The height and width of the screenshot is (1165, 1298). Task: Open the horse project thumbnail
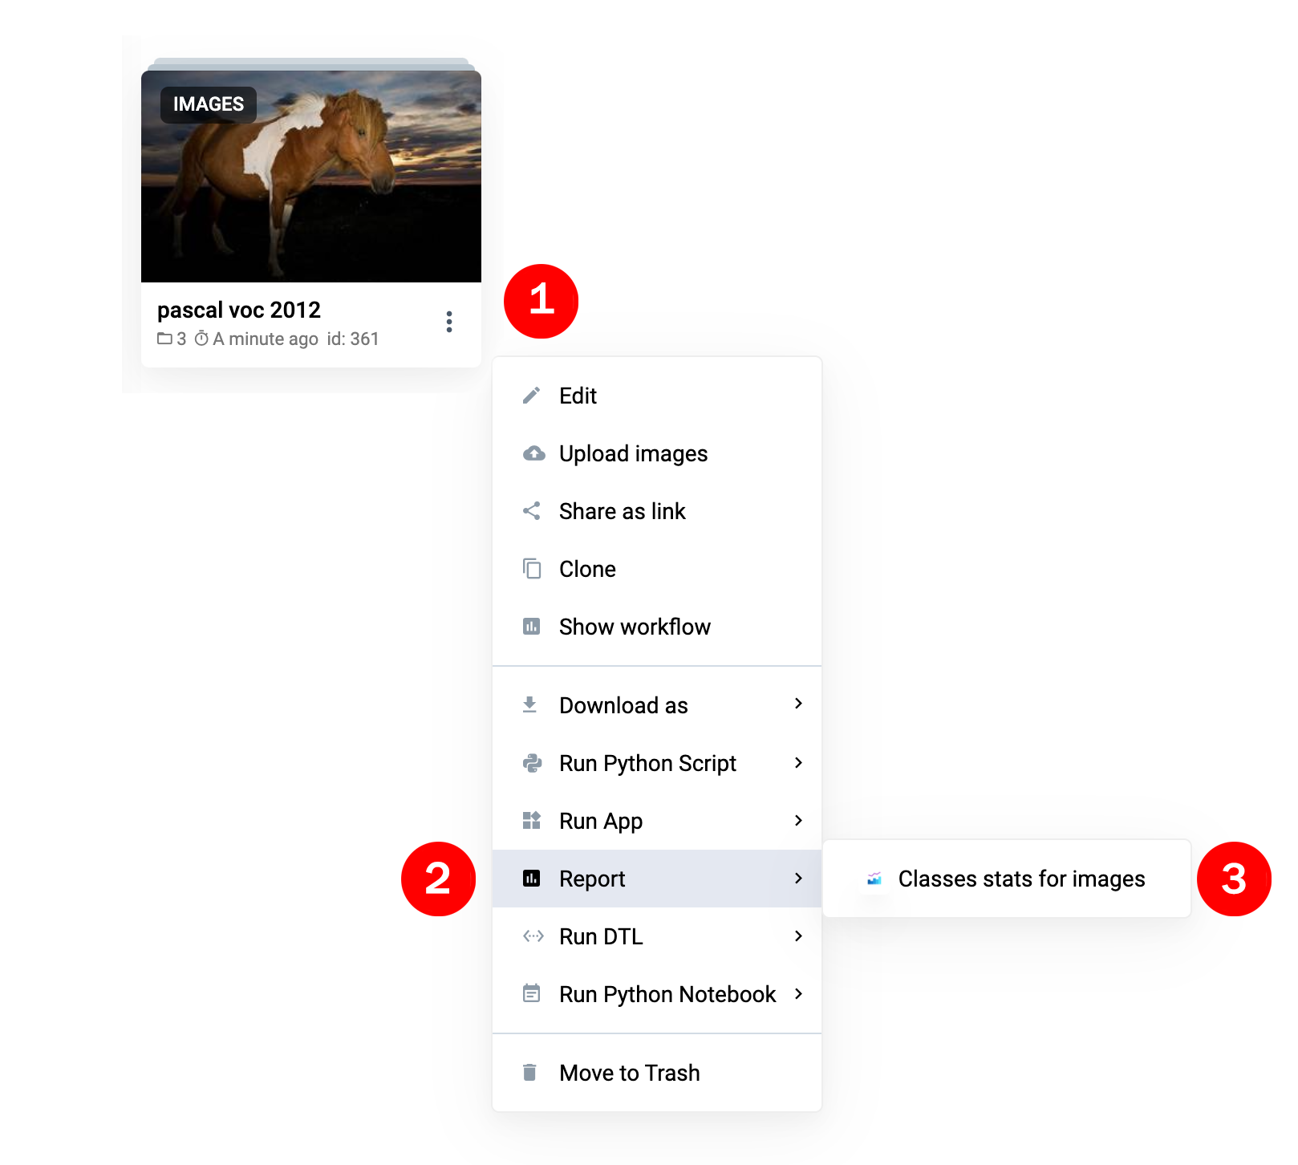(311, 177)
